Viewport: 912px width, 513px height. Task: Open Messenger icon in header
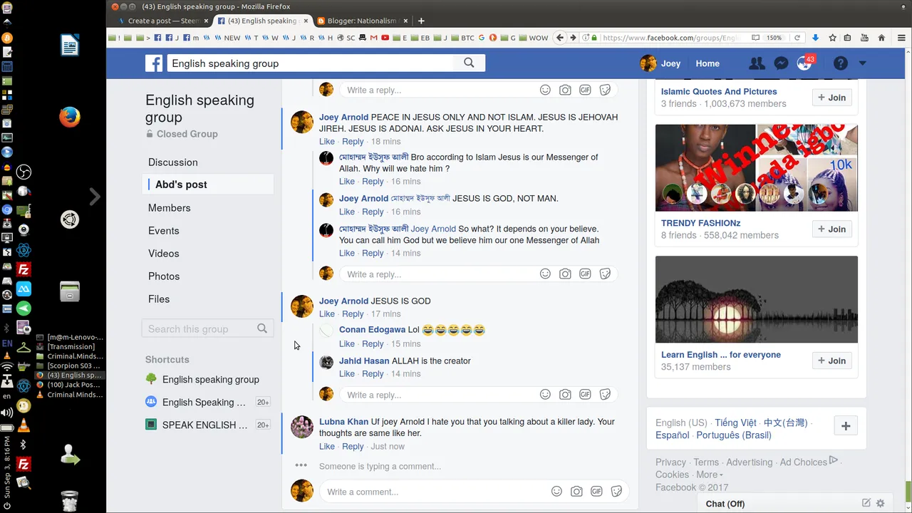coord(781,63)
